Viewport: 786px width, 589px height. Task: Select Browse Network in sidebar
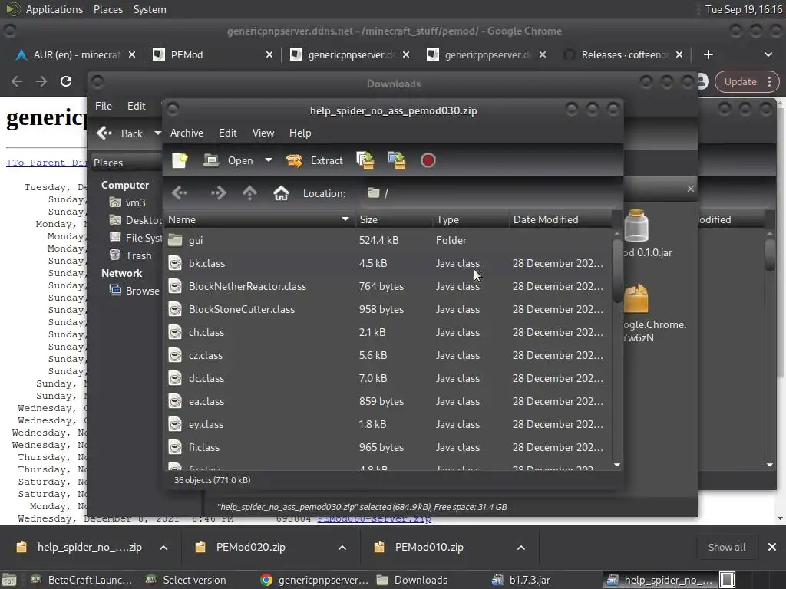pos(134,291)
